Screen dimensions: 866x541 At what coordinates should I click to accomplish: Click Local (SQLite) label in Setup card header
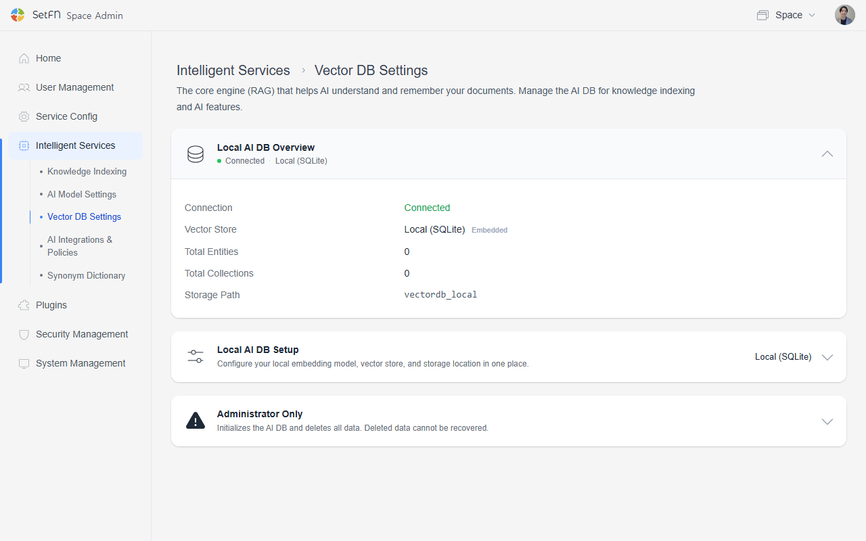pyautogui.click(x=783, y=357)
